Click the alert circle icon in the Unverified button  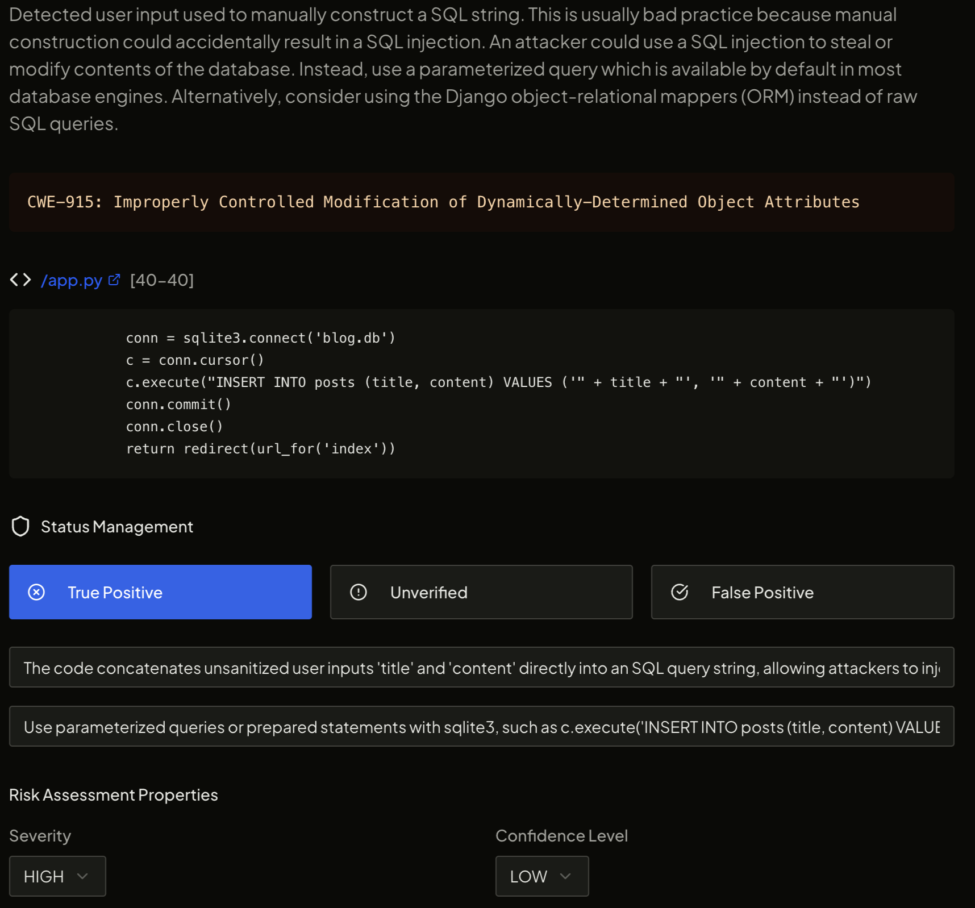tap(358, 592)
